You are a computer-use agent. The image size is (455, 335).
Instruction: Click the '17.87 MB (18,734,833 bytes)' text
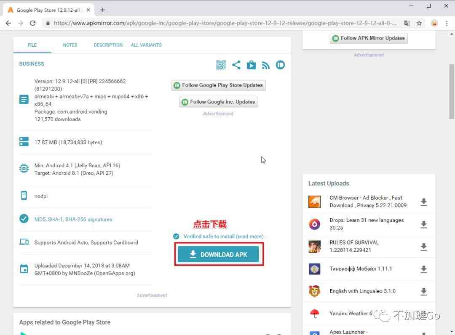(68, 142)
